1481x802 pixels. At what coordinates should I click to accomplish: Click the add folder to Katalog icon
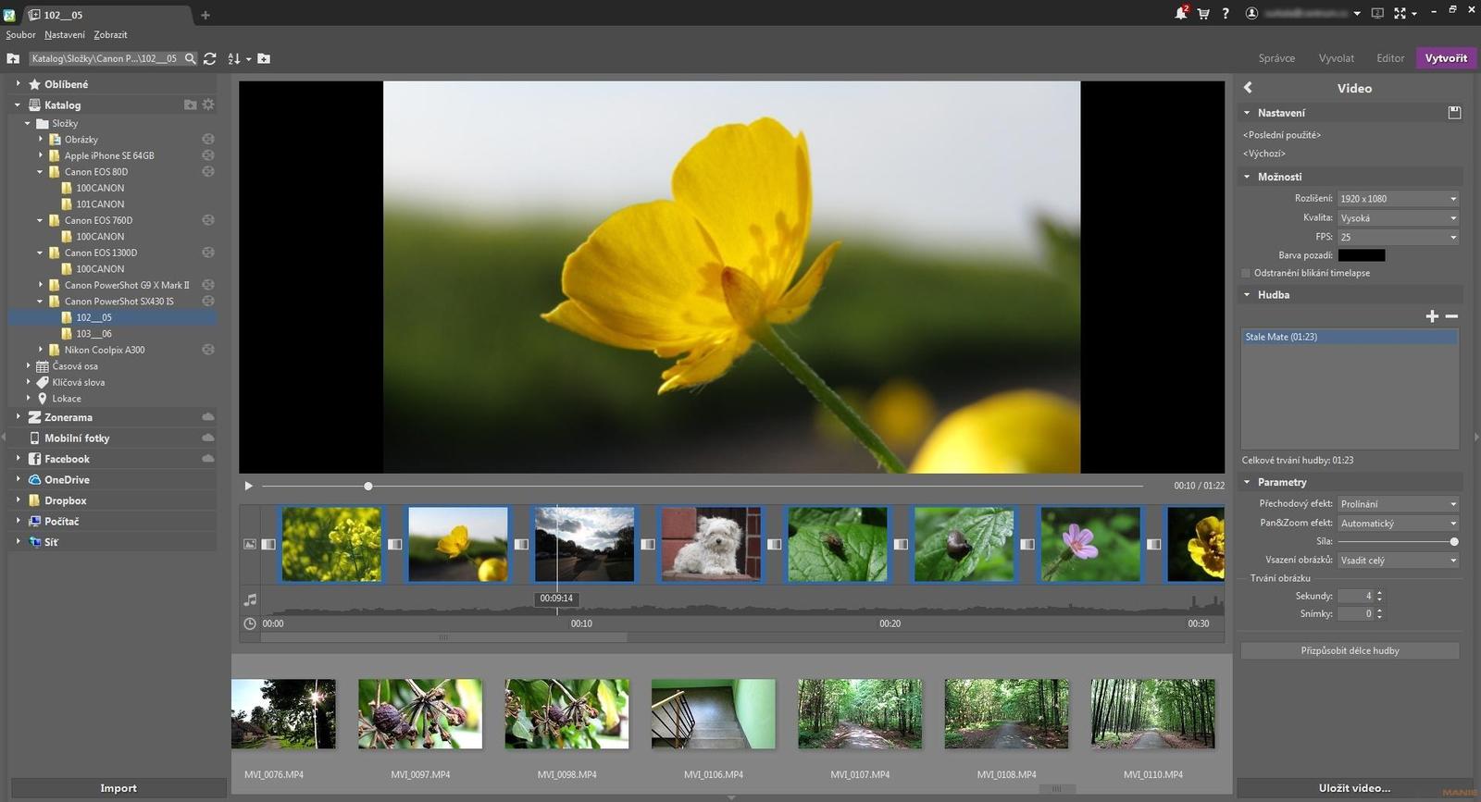point(190,105)
